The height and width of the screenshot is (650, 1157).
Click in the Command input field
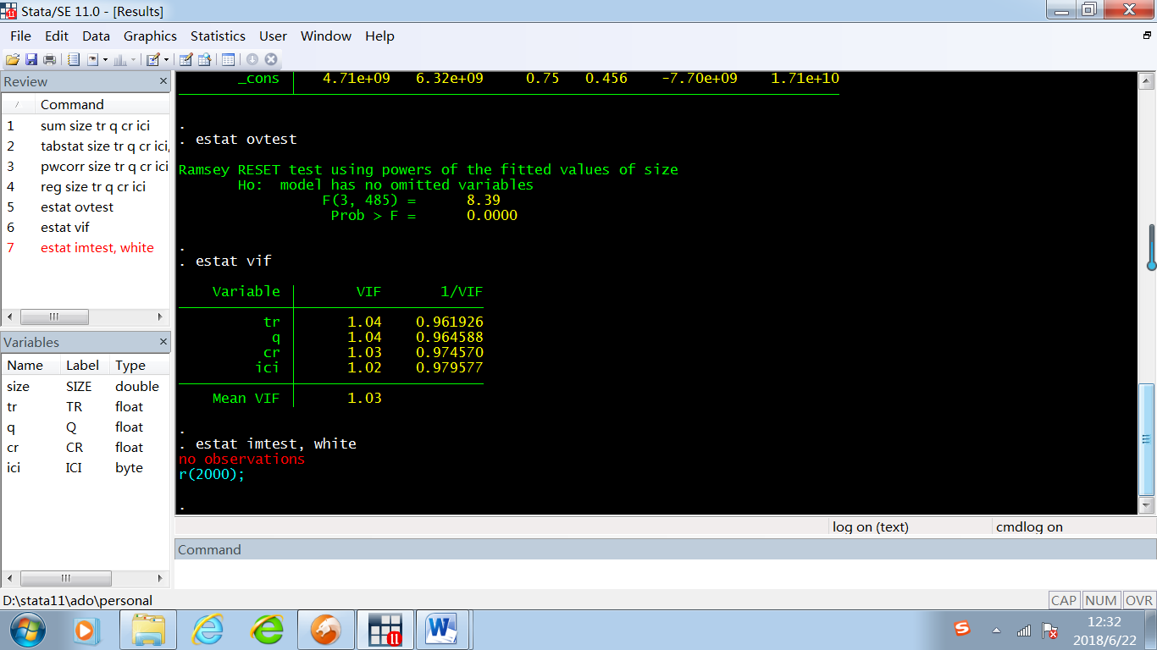(x=665, y=575)
